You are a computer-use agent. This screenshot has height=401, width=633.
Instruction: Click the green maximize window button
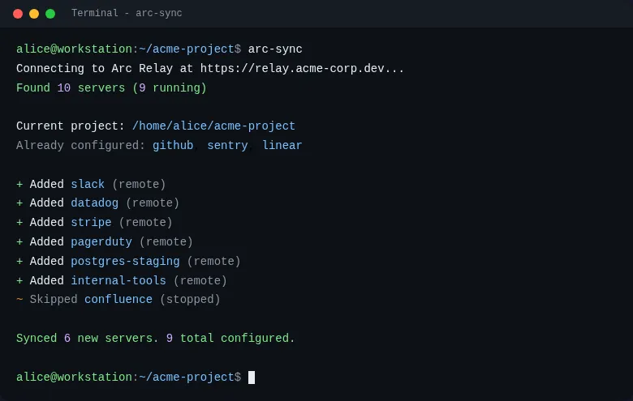[x=50, y=14]
